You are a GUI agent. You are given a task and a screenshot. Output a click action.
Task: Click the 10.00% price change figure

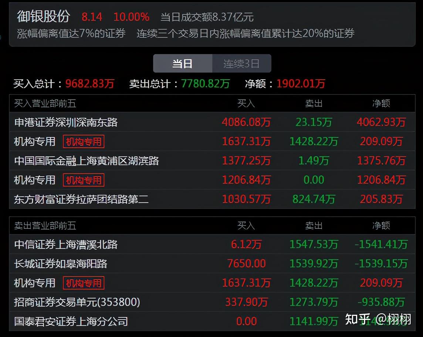tap(131, 17)
